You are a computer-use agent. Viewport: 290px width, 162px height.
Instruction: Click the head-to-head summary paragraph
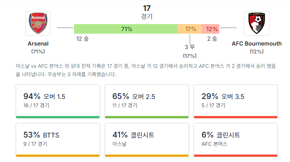click(x=146, y=70)
